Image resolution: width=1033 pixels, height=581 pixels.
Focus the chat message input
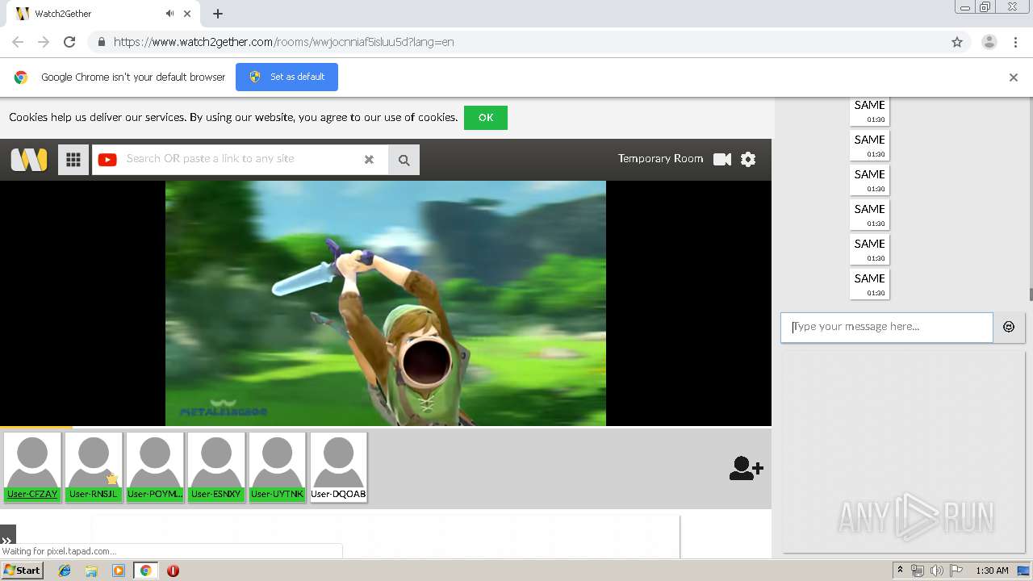[x=886, y=327]
